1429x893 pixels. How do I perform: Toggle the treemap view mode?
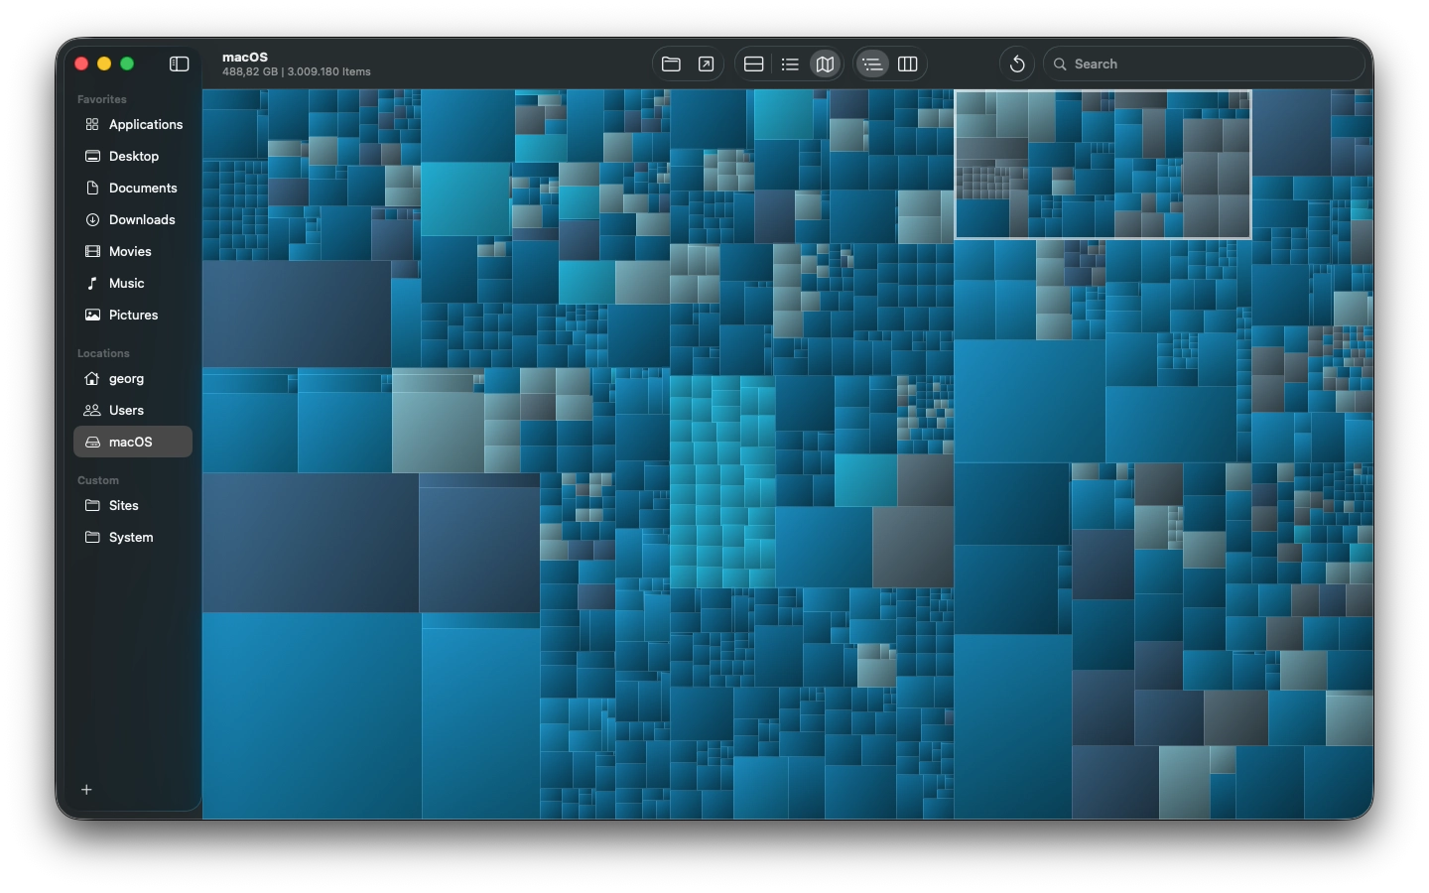tap(825, 64)
